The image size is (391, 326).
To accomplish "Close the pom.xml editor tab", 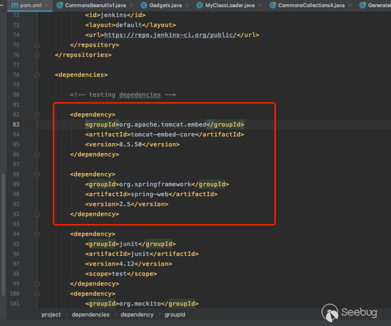I will tap(48, 5).
